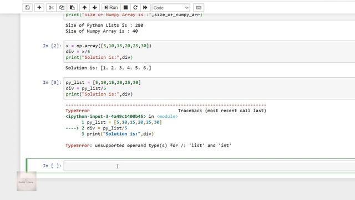The width and height of the screenshot is (355, 200).
Task: Copy selected cells icon
Action: pos(62,8)
